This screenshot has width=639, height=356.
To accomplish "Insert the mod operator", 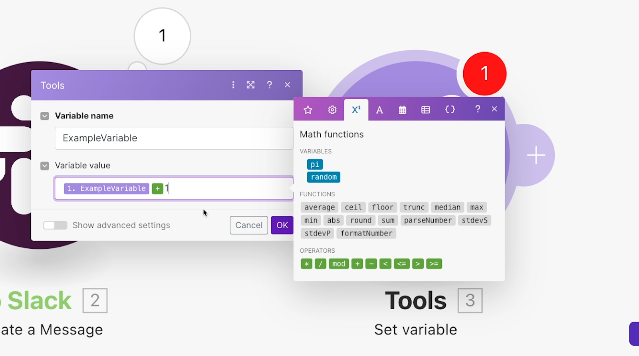I will (339, 264).
